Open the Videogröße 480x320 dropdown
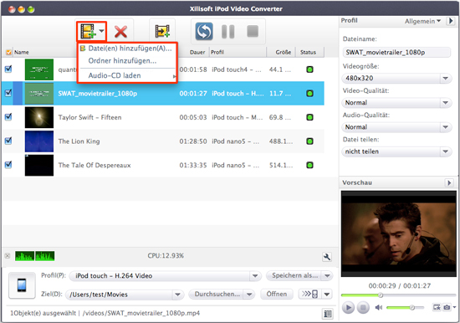The height and width of the screenshot is (323, 460). pos(396,78)
